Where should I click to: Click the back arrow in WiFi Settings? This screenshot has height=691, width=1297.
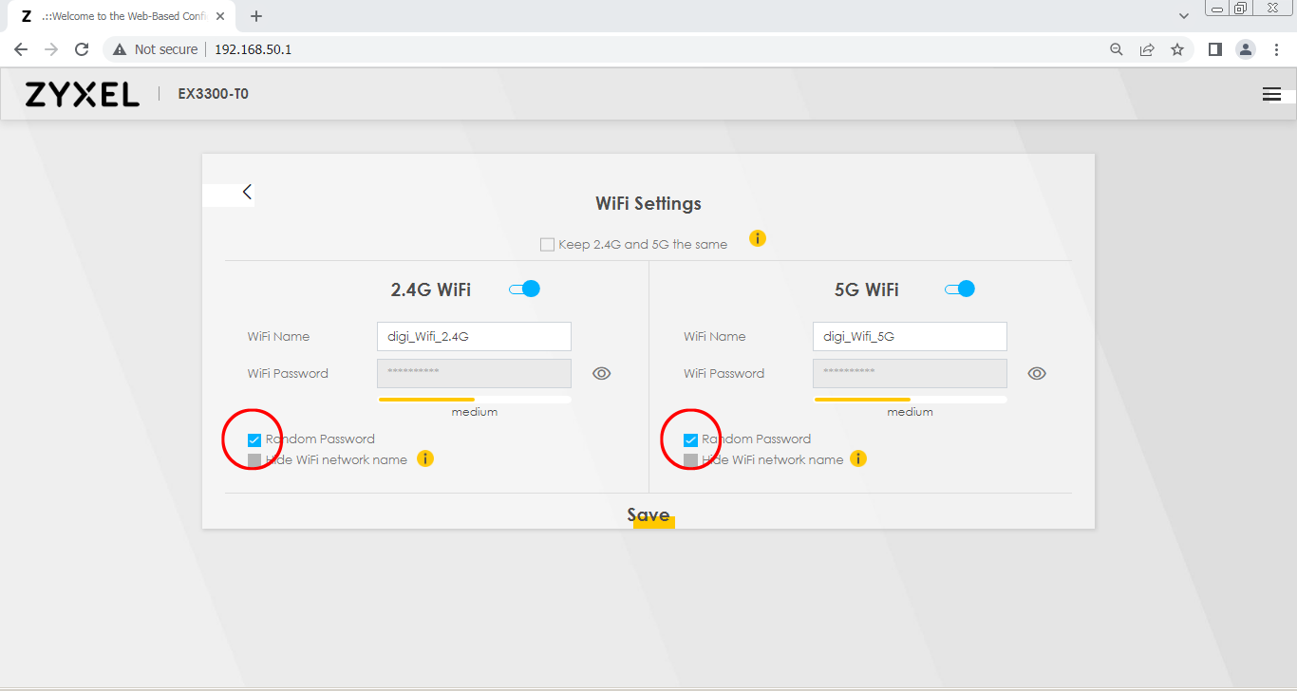[x=247, y=192]
